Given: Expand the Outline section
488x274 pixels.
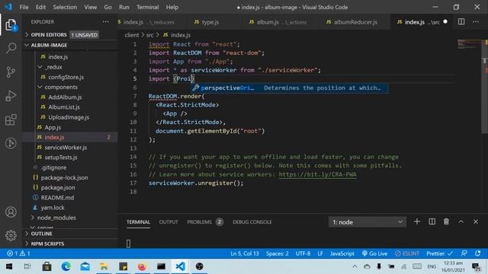Looking at the screenshot, I should [69, 234].
